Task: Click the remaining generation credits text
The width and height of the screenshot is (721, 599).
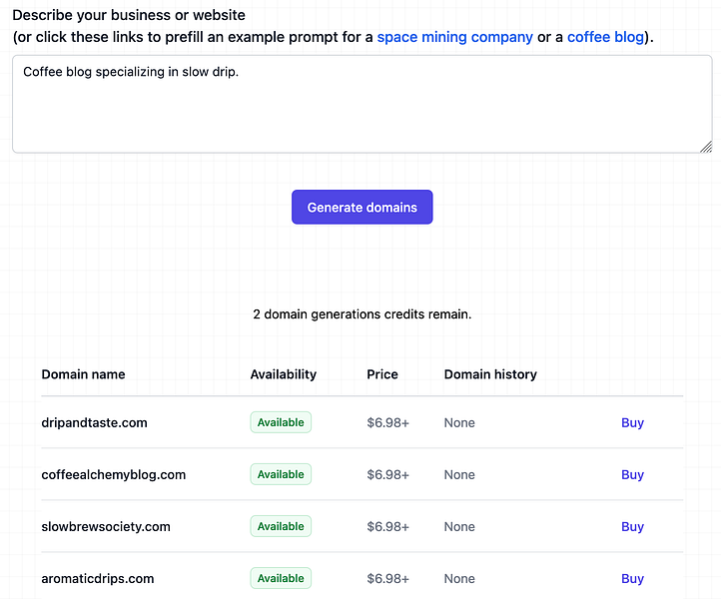Action: (x=361, y=313)
